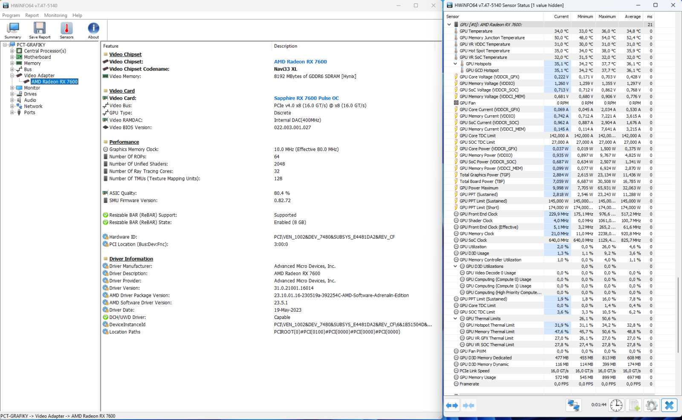Open the Sensors thermometer toolbar icon

pyautogui.click(x=66, y=31)
